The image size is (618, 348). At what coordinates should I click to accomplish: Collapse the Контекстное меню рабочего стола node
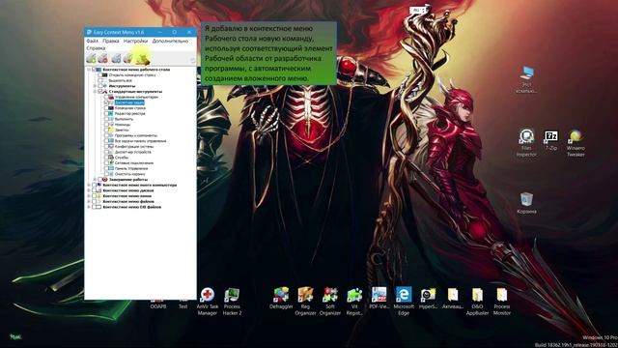click(x=89, y=70)
